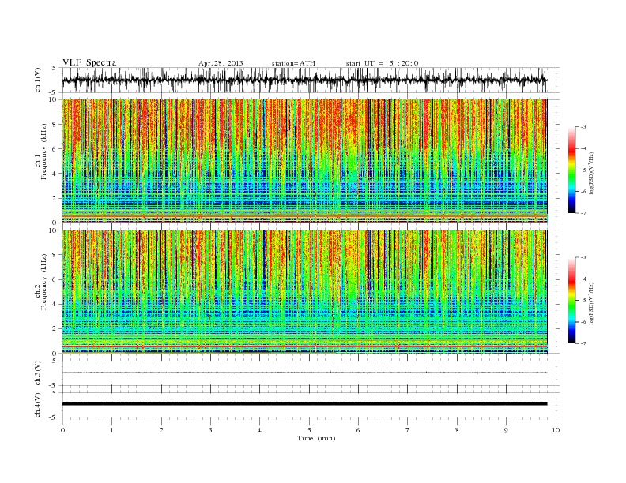Screen dimensions: 626x483
Task: Click the time axis tick label '7'
Action: click(x=408, y=430)
